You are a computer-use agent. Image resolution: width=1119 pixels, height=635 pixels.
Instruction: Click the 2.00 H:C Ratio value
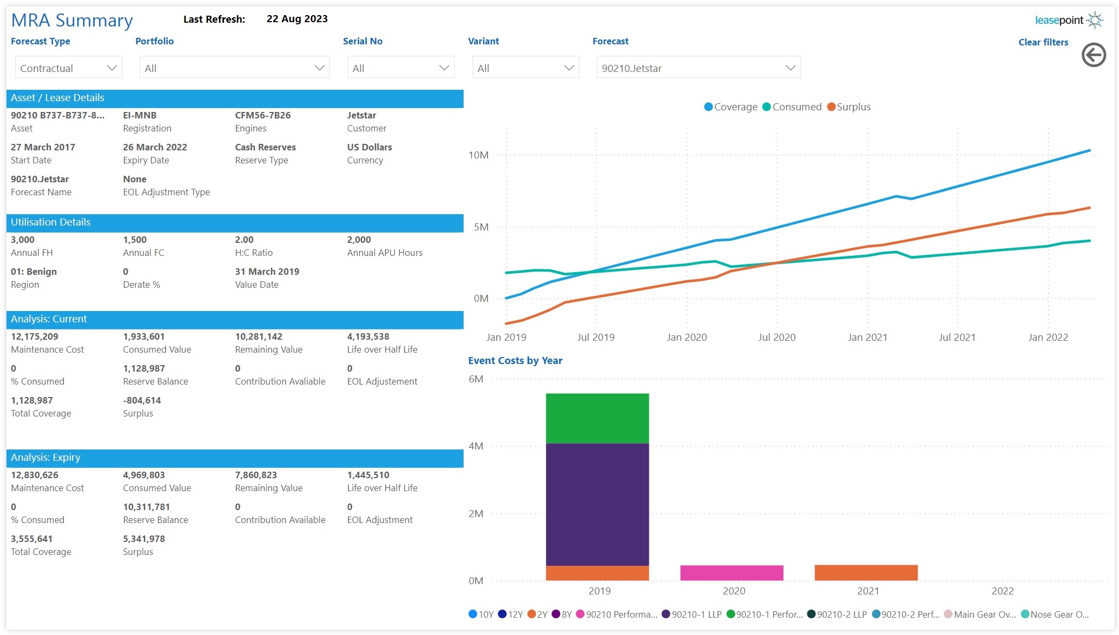click(244, 240)
